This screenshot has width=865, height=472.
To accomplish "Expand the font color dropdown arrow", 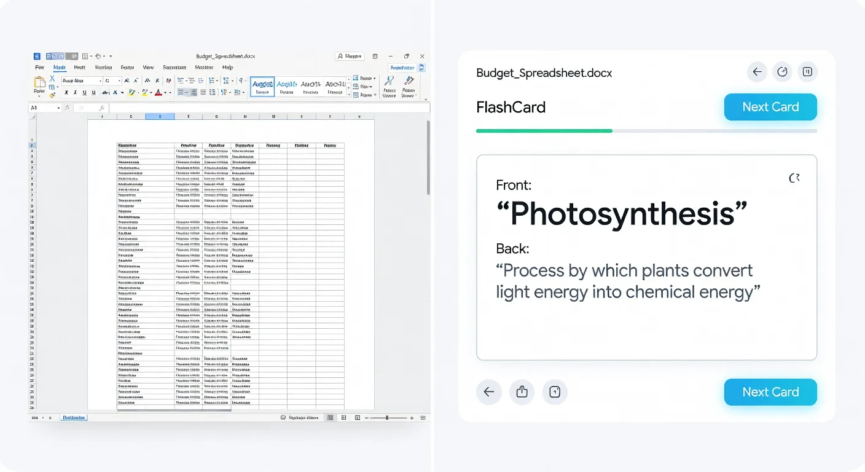I will 165,93.
